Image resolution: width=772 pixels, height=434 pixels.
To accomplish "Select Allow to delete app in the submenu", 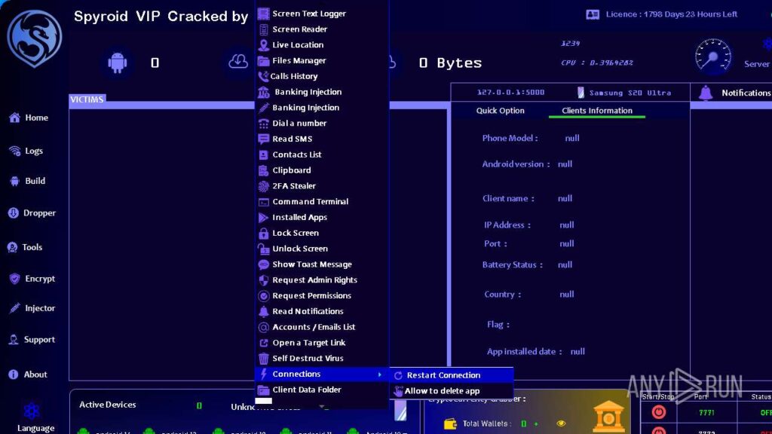I will (x=452, y=391).
